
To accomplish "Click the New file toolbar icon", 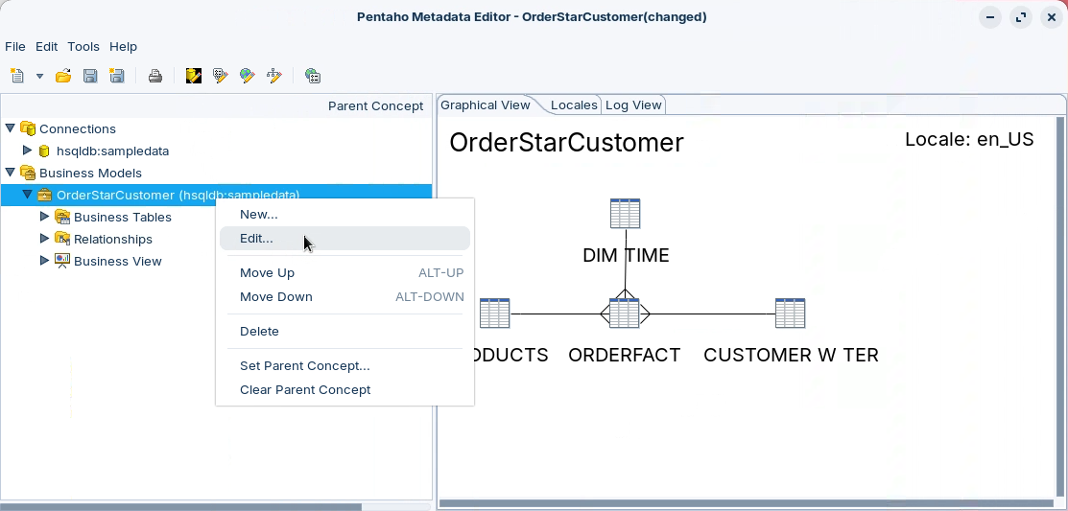I will (16, 76).
